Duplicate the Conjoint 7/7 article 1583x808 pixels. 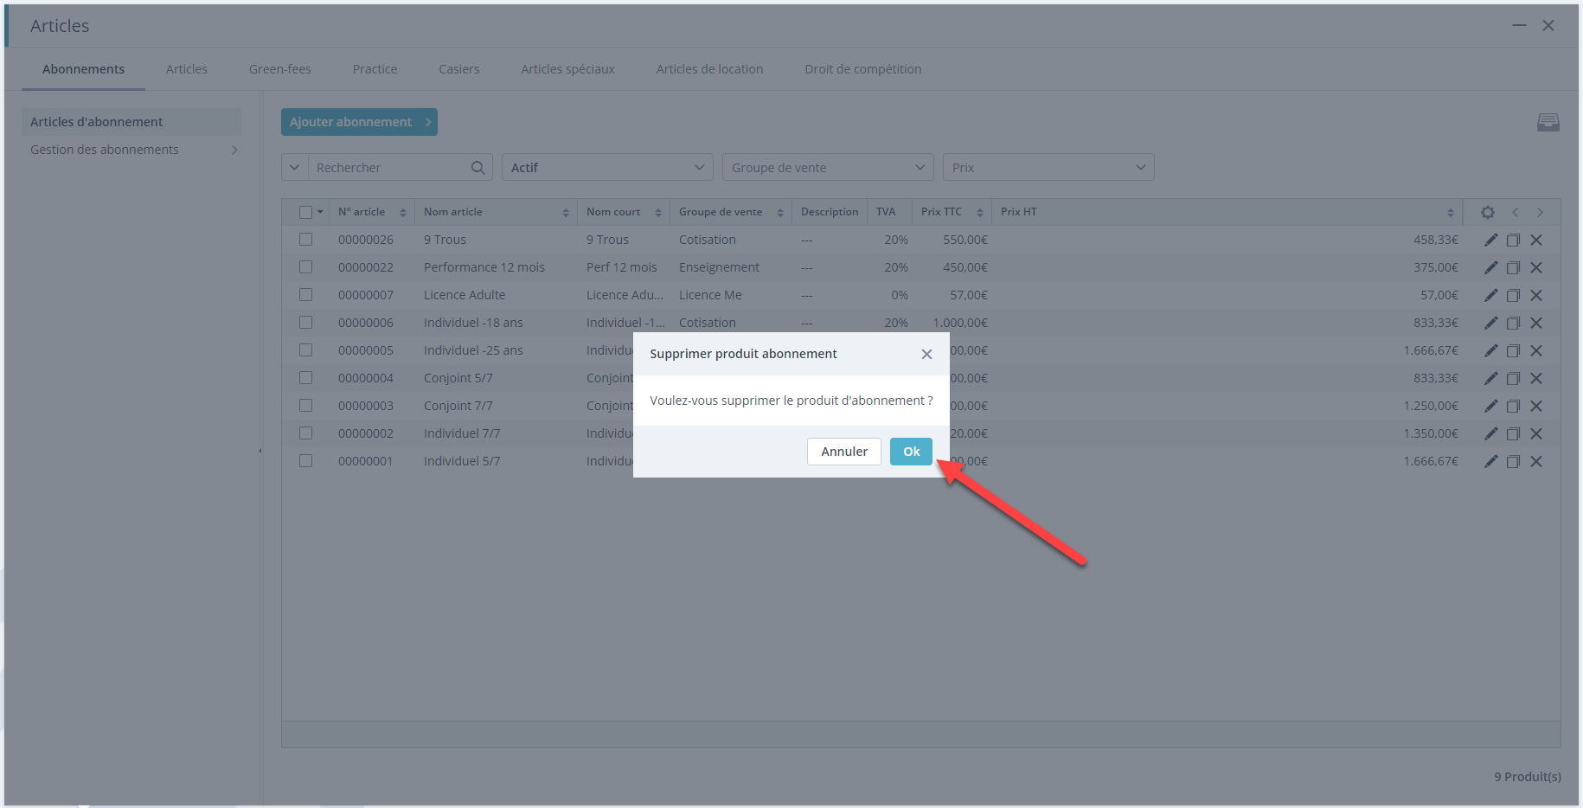coord(1513,406)
